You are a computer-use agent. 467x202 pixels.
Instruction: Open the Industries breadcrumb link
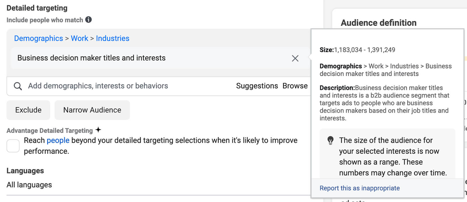113,38
